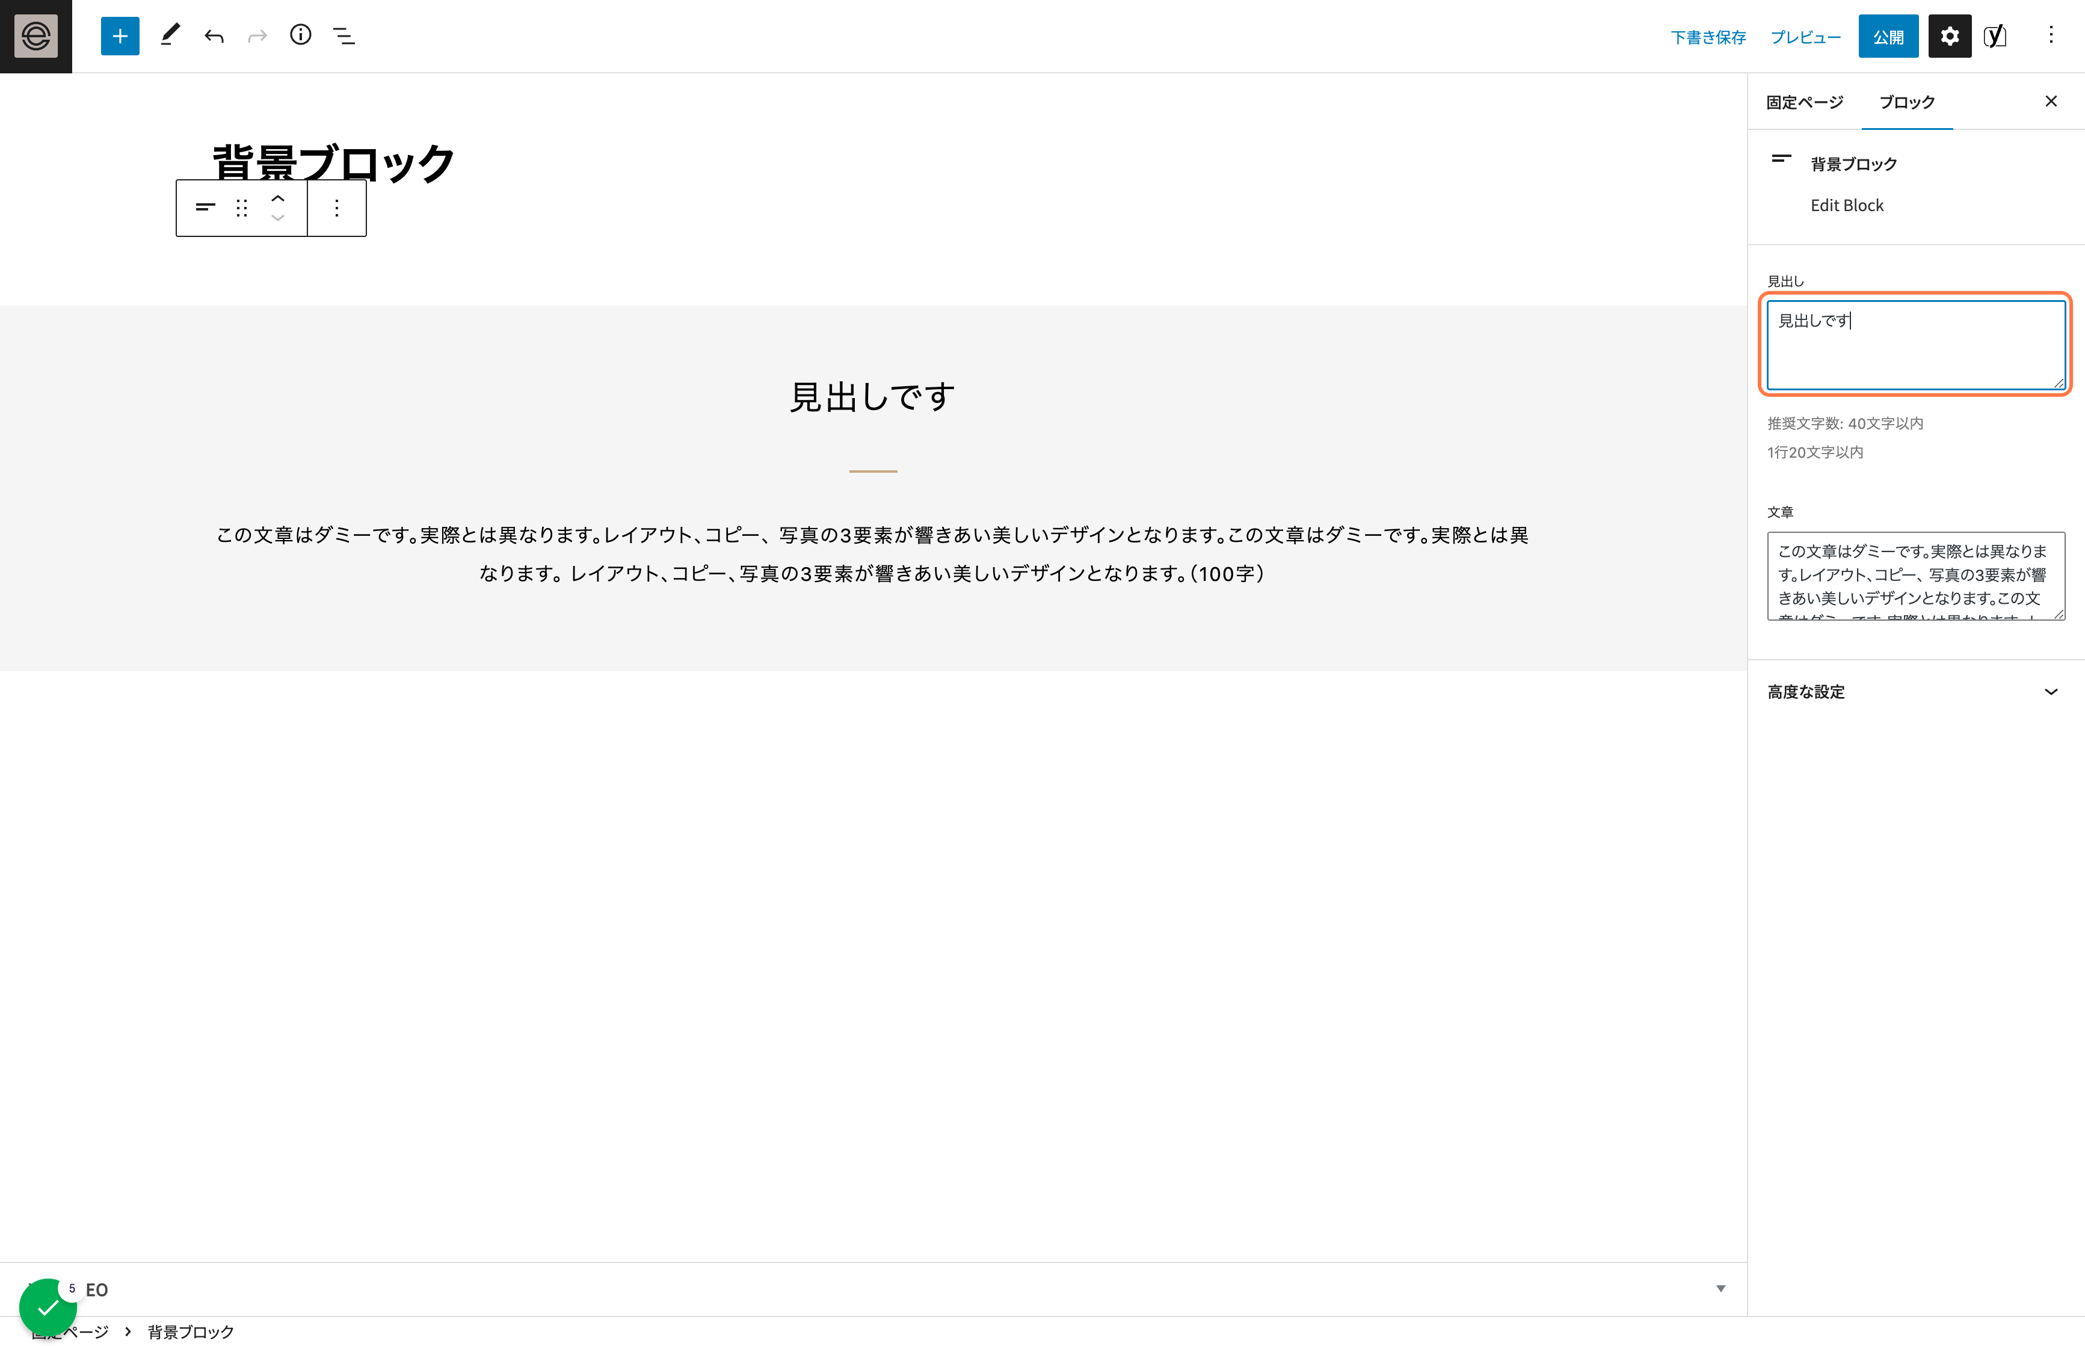Viewport: 2085px width, 1346px height.
Task: Close the settings sidebar panel
Action: [2051, 102]
